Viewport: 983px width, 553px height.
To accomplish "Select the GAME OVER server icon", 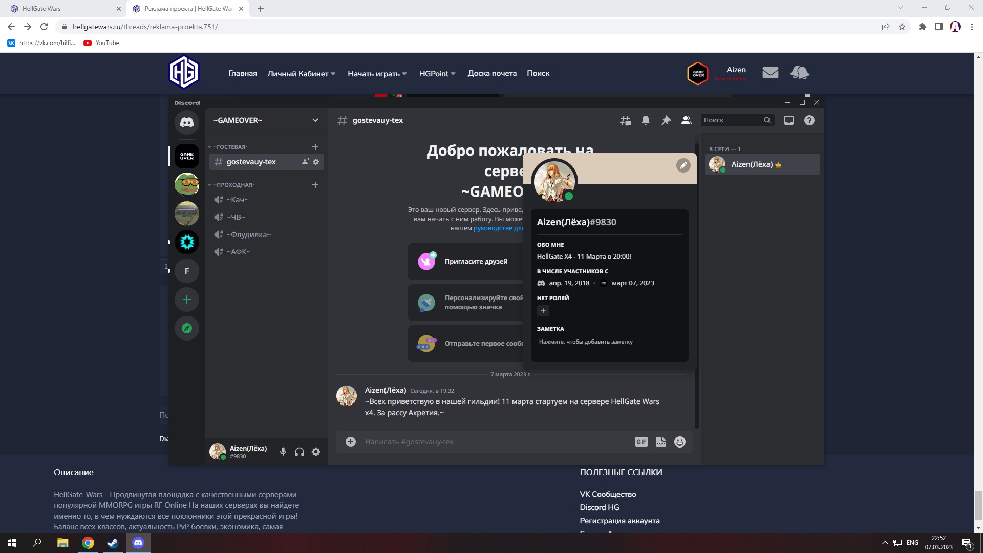I will click(187, 156).
